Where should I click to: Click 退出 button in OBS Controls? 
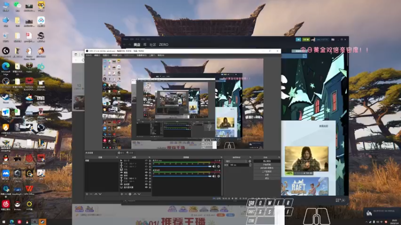267,178
